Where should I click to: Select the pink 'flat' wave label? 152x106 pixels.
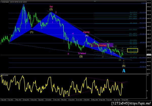pyautogui.click(x=51, y=7)
